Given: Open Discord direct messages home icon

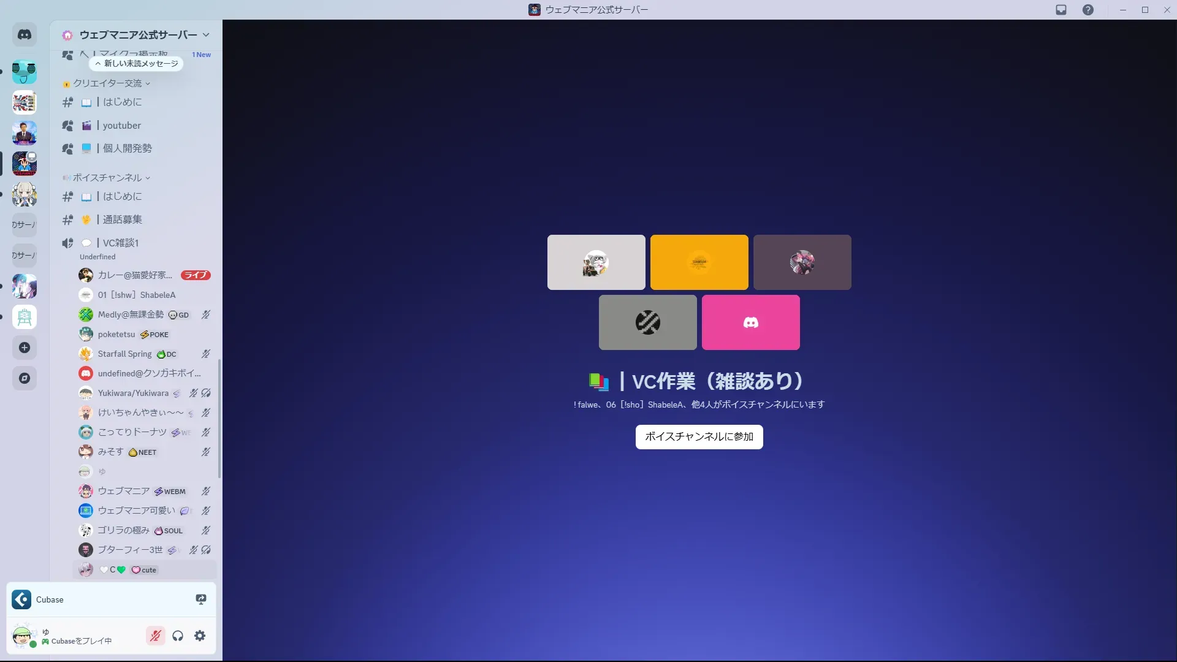Looking at the screenshot, I should [25, 35].
